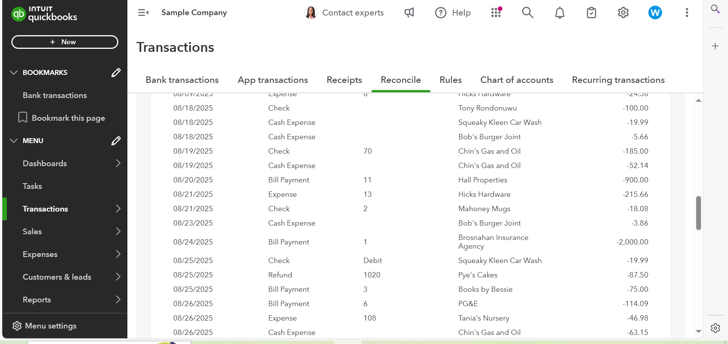The width and height of the screenshot is (728, 344).
Task: Collapse the BOOKMARKS section
Action: tap(14, 73)
